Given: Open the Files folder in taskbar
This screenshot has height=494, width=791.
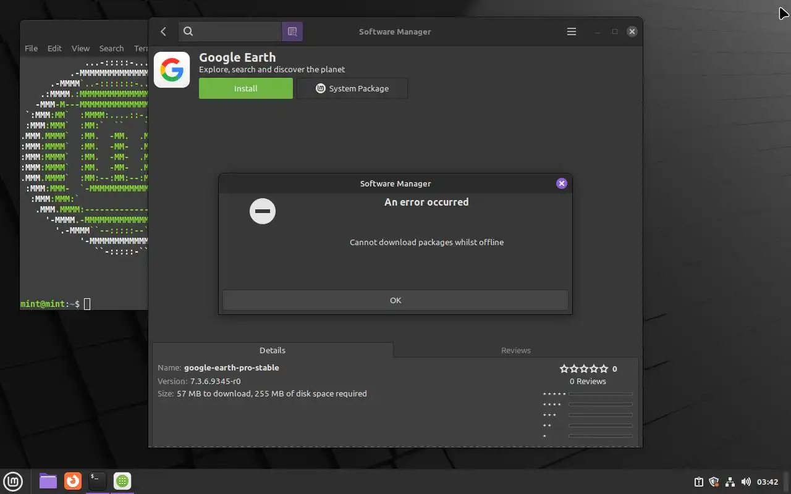Looking at the screenshot, I should point(48,481).
